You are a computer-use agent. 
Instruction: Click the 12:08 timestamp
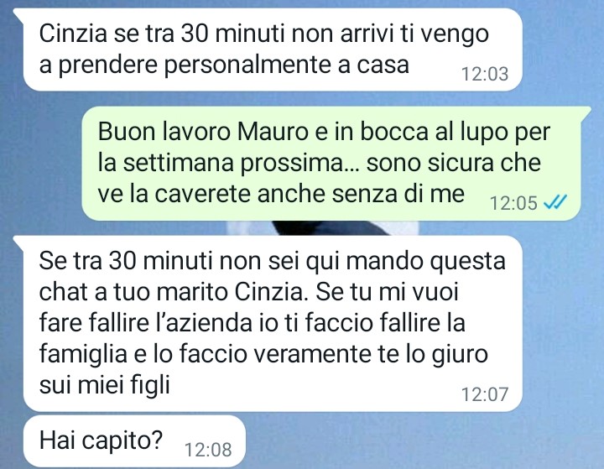208,450
